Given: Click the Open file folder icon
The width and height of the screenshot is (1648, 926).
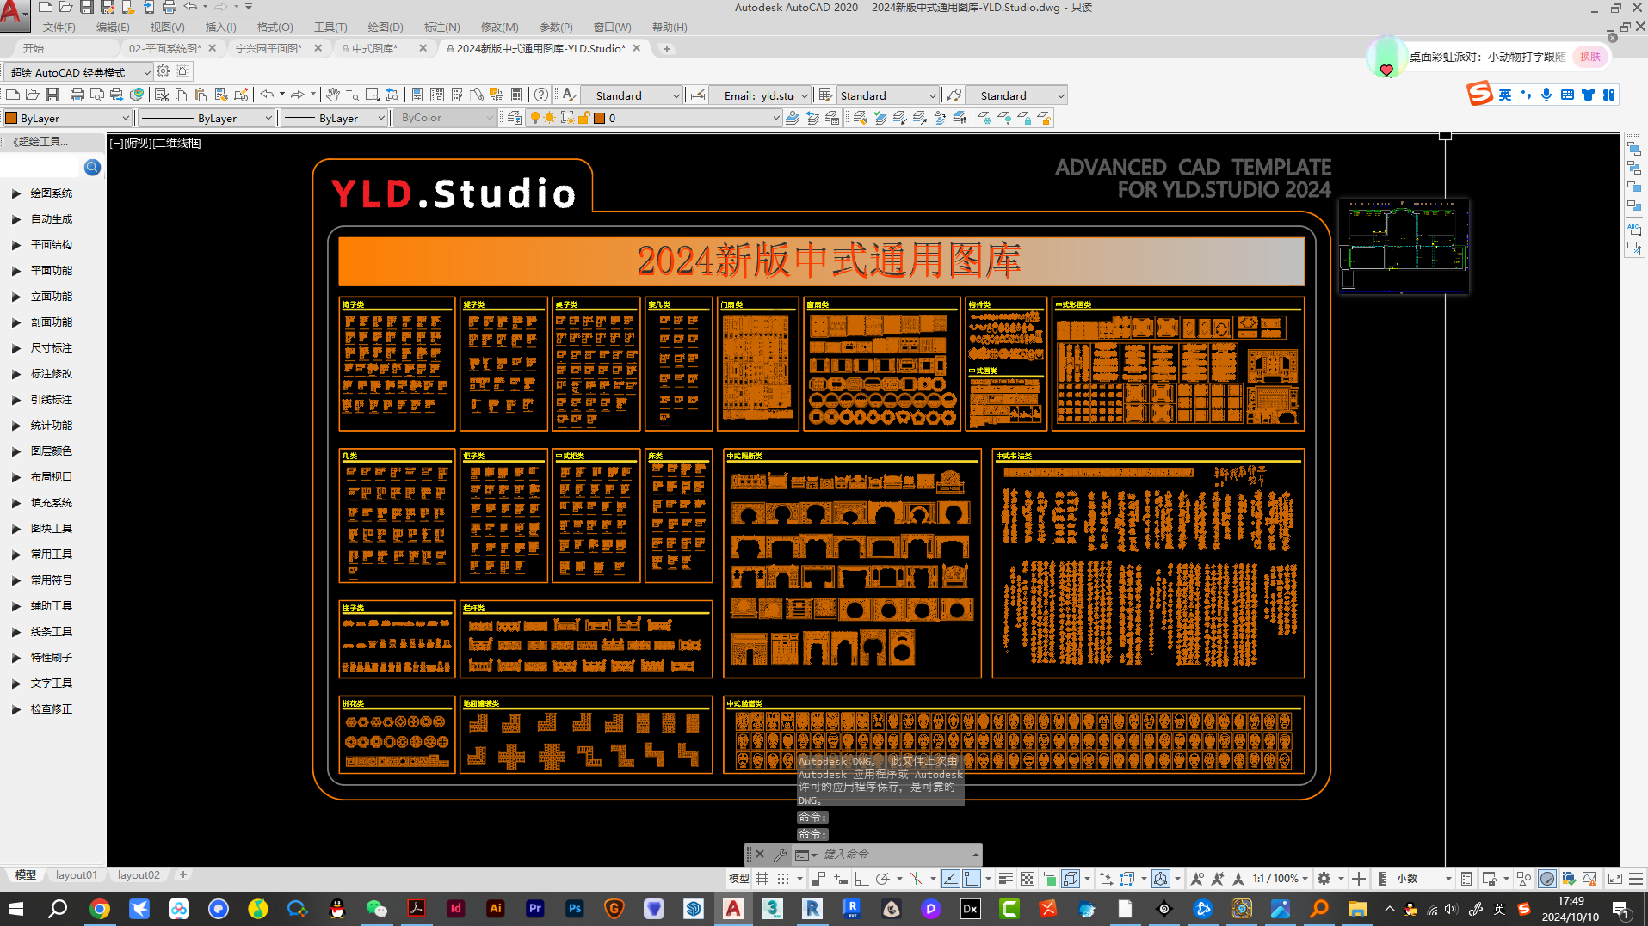Looking at the screenshot, I should pyautogui.click(x=33, y=95).
